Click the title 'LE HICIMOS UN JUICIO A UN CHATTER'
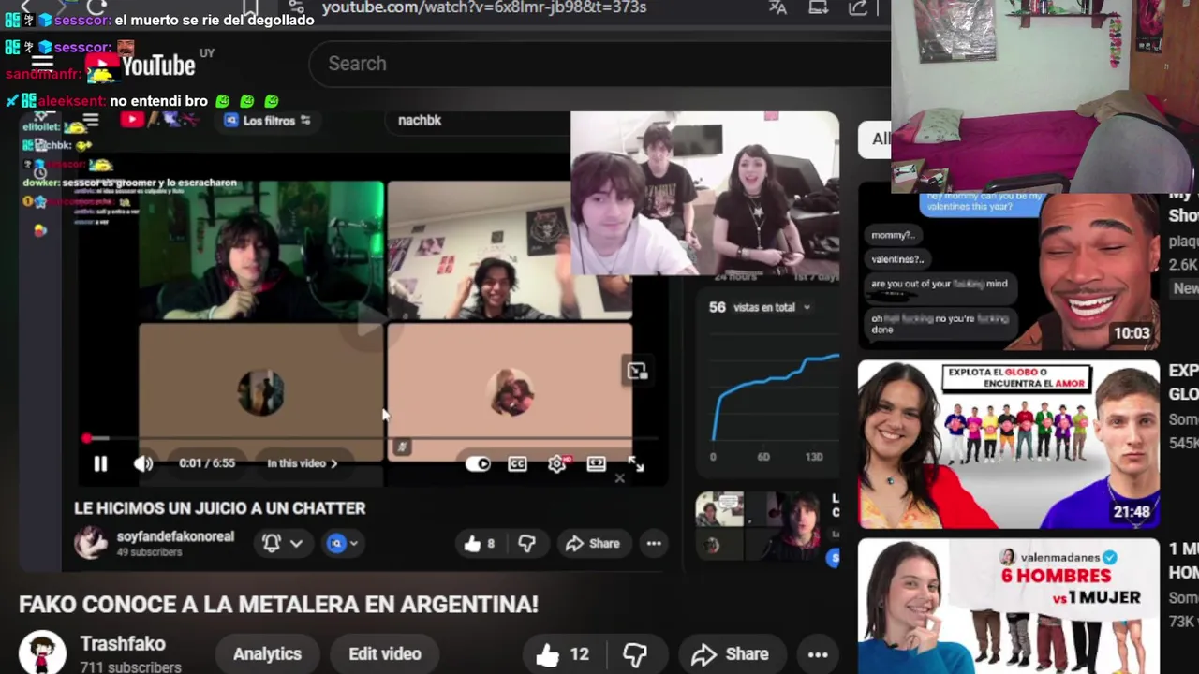This screenshot has height=674, width=1199. (x=220, y=508)
